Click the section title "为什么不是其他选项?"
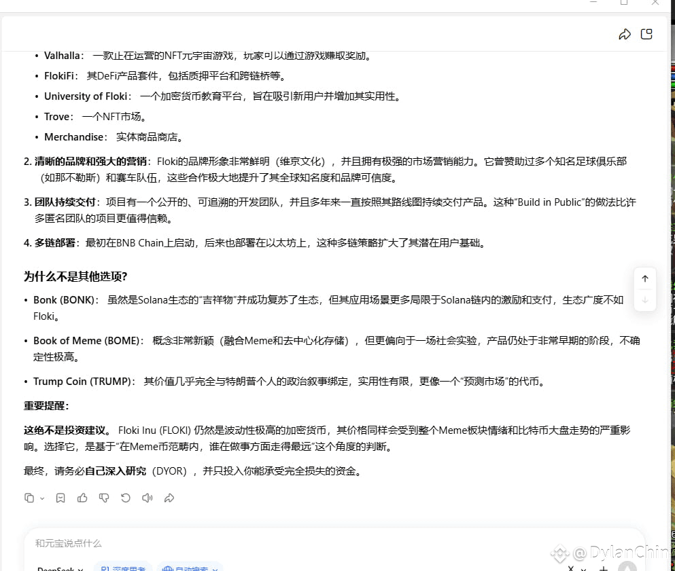675x571 pixels. tap(75, 276)
